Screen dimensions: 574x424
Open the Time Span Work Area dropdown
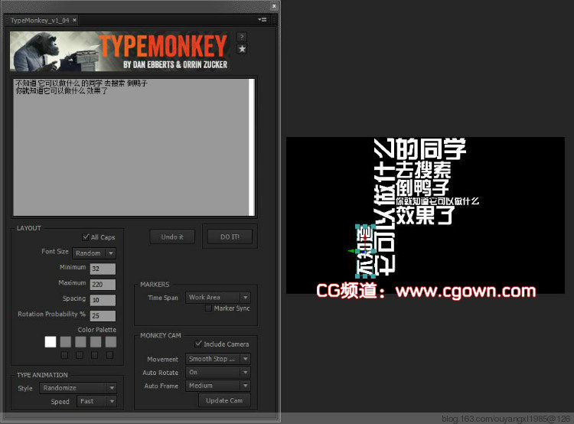point(218,297)
